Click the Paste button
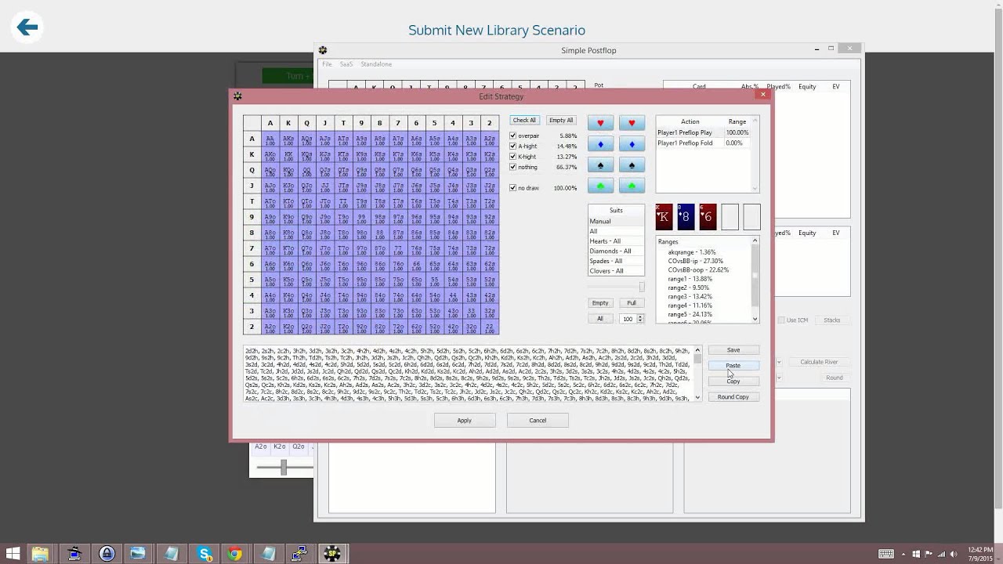This screenshot has width=1003, height=564. 733,366
